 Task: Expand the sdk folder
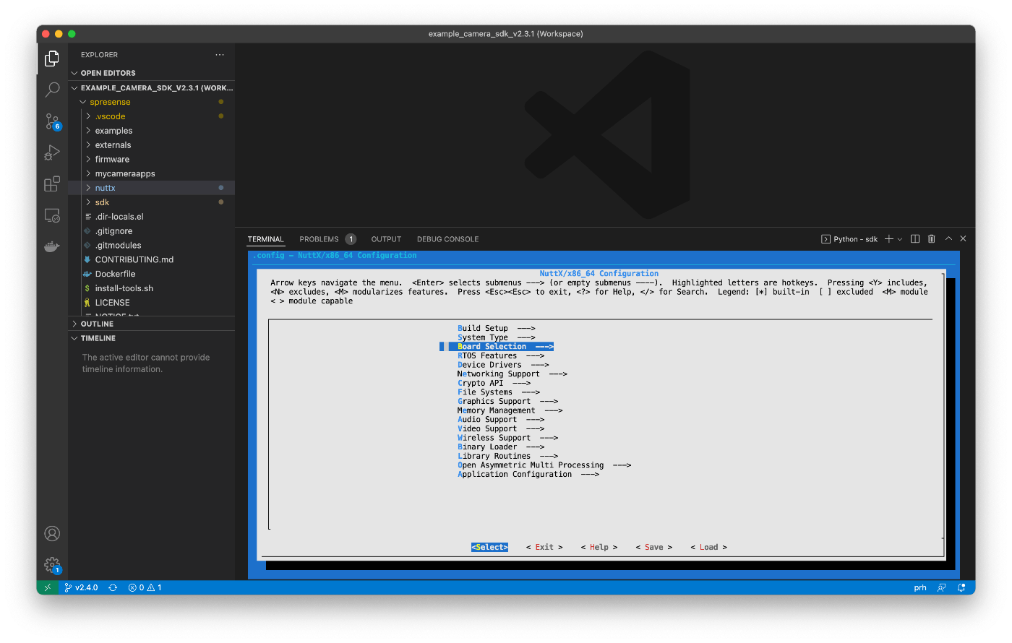pyautogui.click(x=152, y=202)
